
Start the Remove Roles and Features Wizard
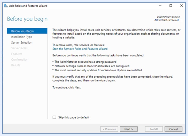(80, 49)
